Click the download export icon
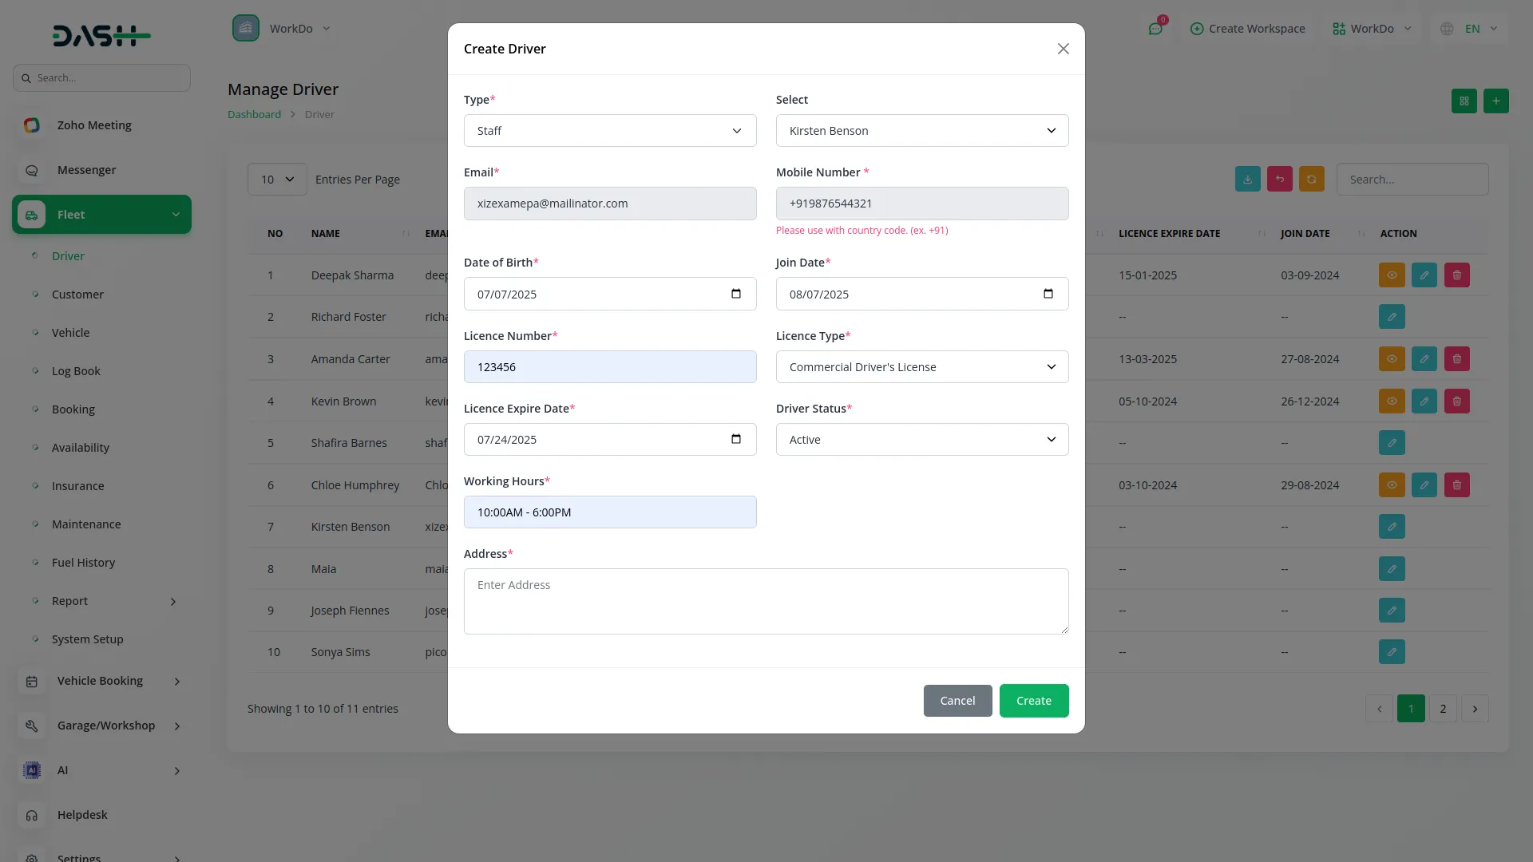This screenshot has width=1533, height=862. click(x=1247, y=180)
